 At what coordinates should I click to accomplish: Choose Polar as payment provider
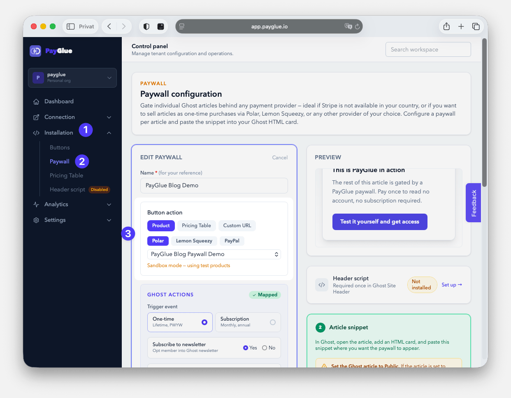tap(158, 241)
